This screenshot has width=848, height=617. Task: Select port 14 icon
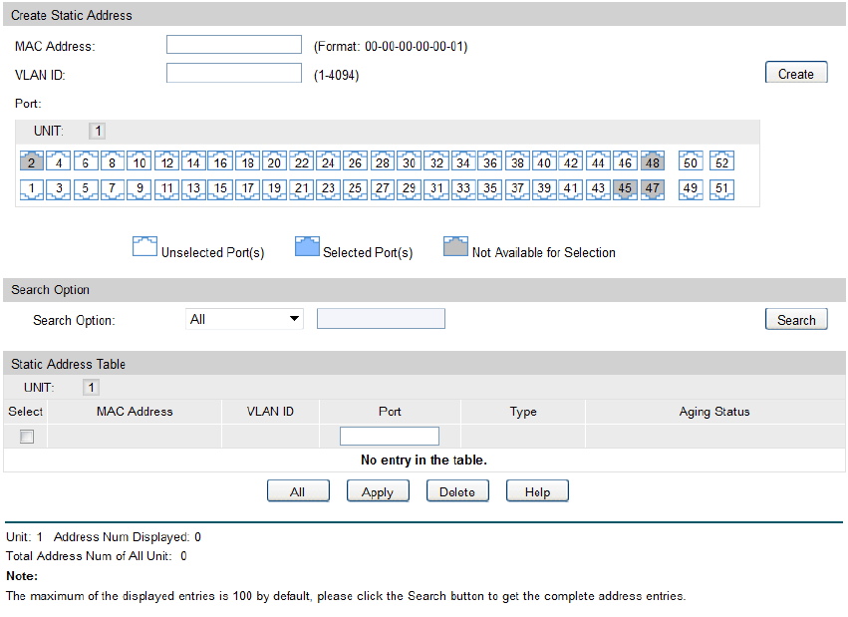193,161
